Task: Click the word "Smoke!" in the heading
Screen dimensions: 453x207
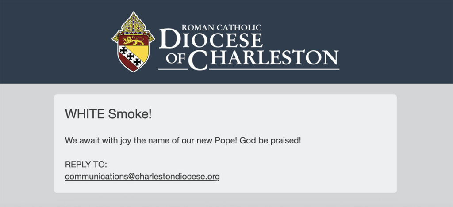Action: click(x=130, y=114)
